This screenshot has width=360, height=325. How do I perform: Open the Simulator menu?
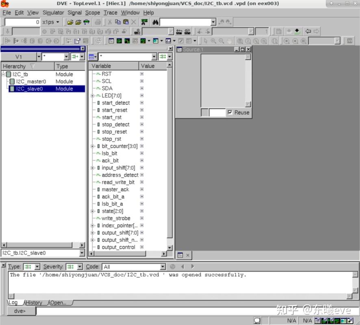point(53,13)
